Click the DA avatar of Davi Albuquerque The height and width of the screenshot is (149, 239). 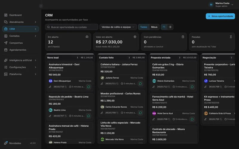pyautogui.click(x=50, y=81)
